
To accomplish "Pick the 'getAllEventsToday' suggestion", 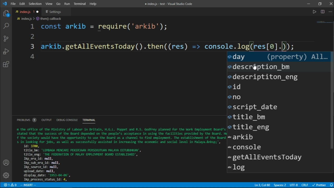I will (x=279, y=157).
